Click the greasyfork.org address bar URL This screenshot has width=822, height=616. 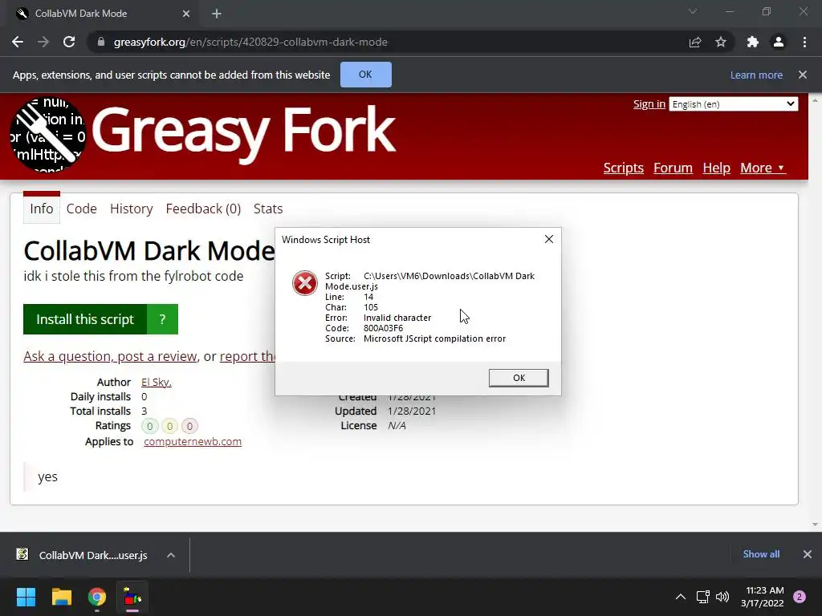click(250, 42)
